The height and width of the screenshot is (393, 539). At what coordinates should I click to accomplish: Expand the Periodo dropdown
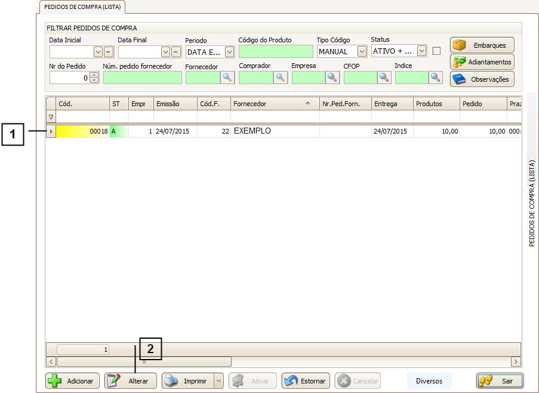pos(229,52)
